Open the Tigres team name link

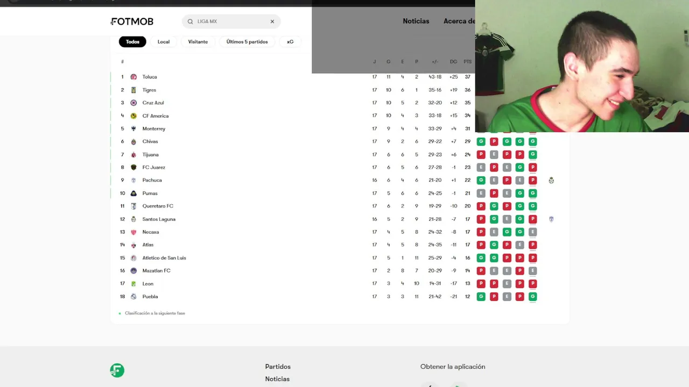tap(149, 90)
